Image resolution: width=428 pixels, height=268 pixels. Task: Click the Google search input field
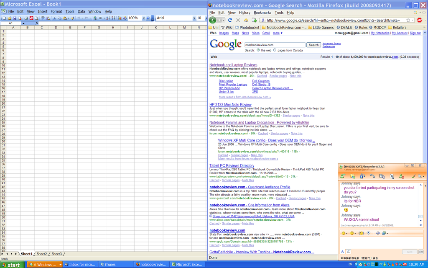275,45
